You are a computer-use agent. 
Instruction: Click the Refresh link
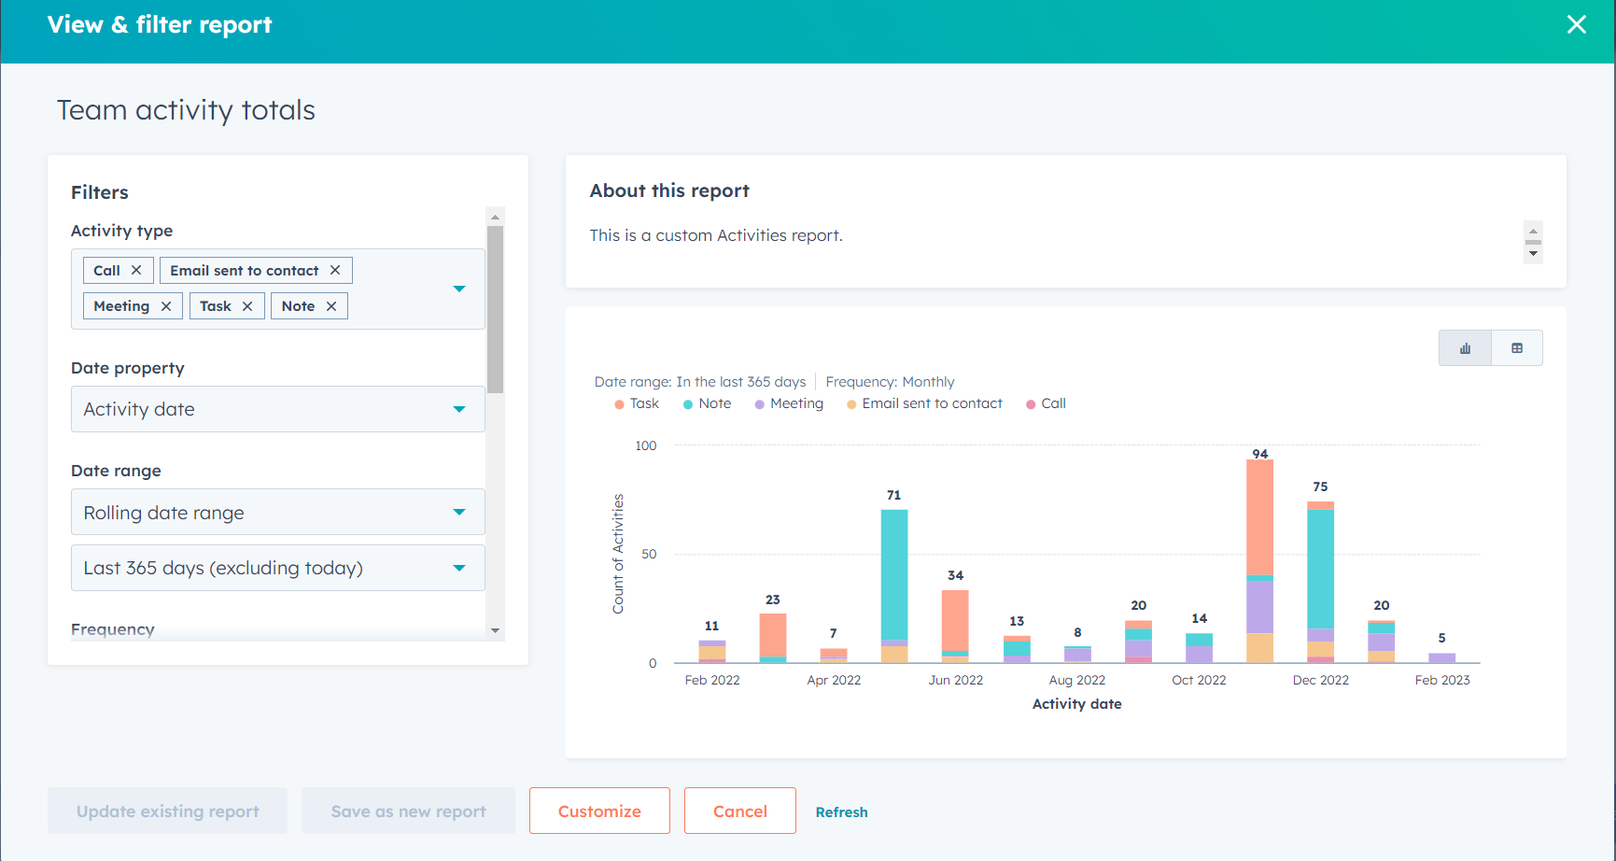tap(841, 812)
